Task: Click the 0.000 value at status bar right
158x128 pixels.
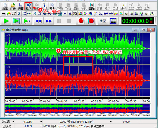Action: pyautogui.click(x=126, y=122)
